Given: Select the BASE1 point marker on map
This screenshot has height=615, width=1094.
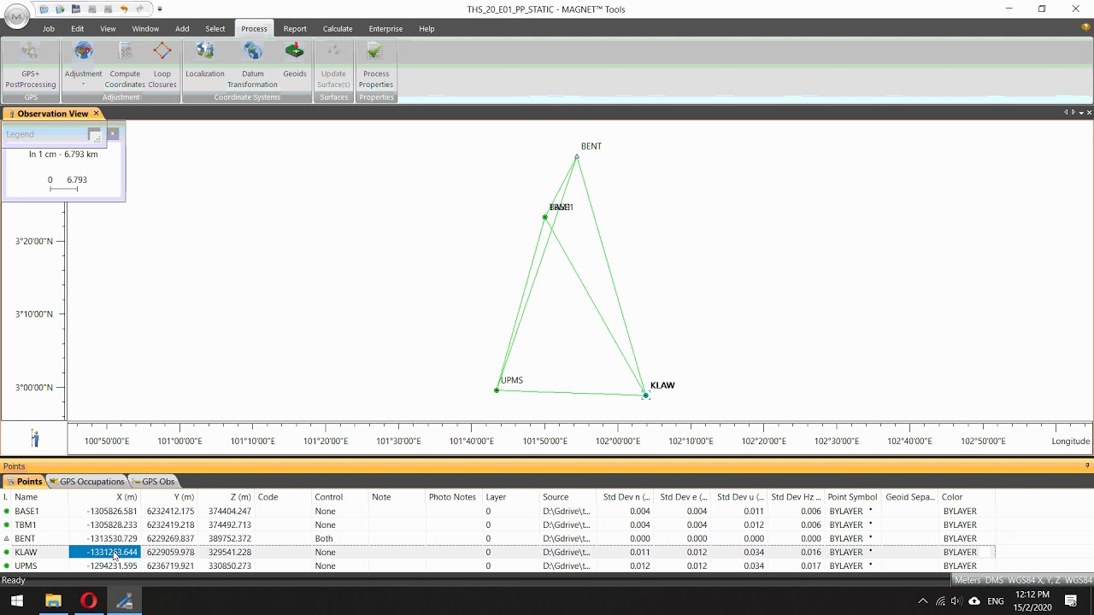Looking at the screenshot, I should 545,217.
